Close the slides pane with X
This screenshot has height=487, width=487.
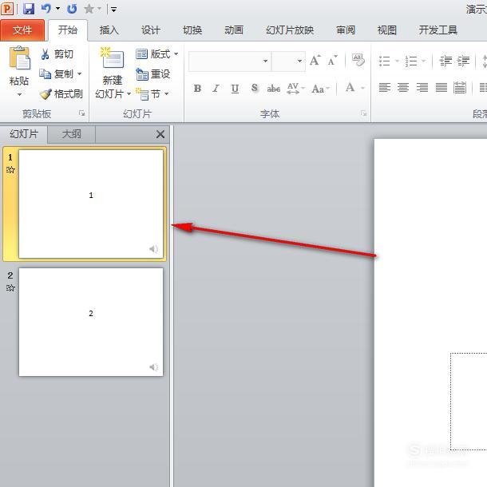click(x=160, y=134)
